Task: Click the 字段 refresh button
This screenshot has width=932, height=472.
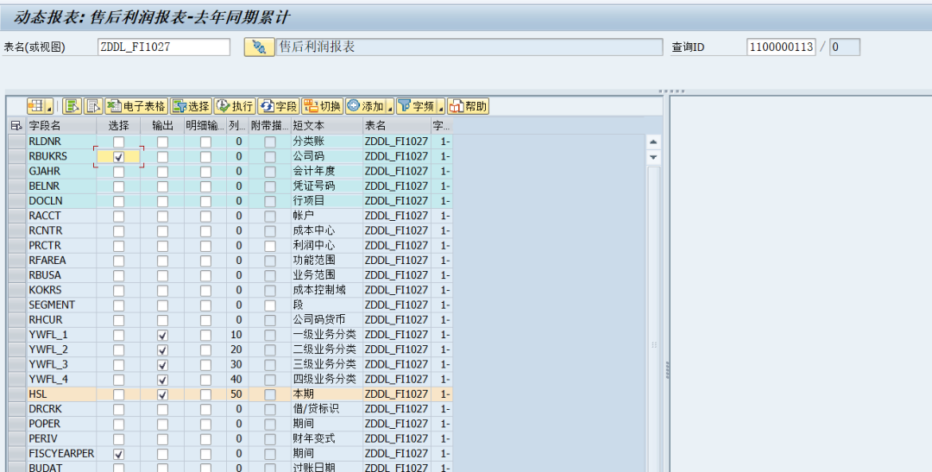Action: click(x=278, y=106)
